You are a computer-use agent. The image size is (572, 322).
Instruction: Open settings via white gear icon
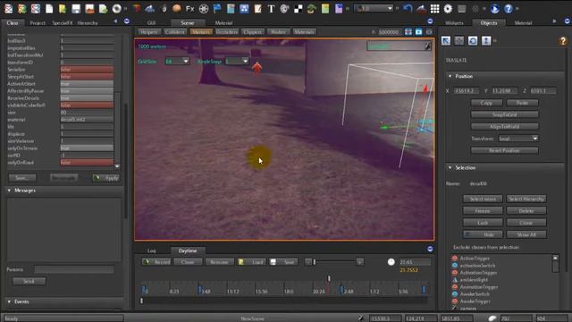(448, 9)
